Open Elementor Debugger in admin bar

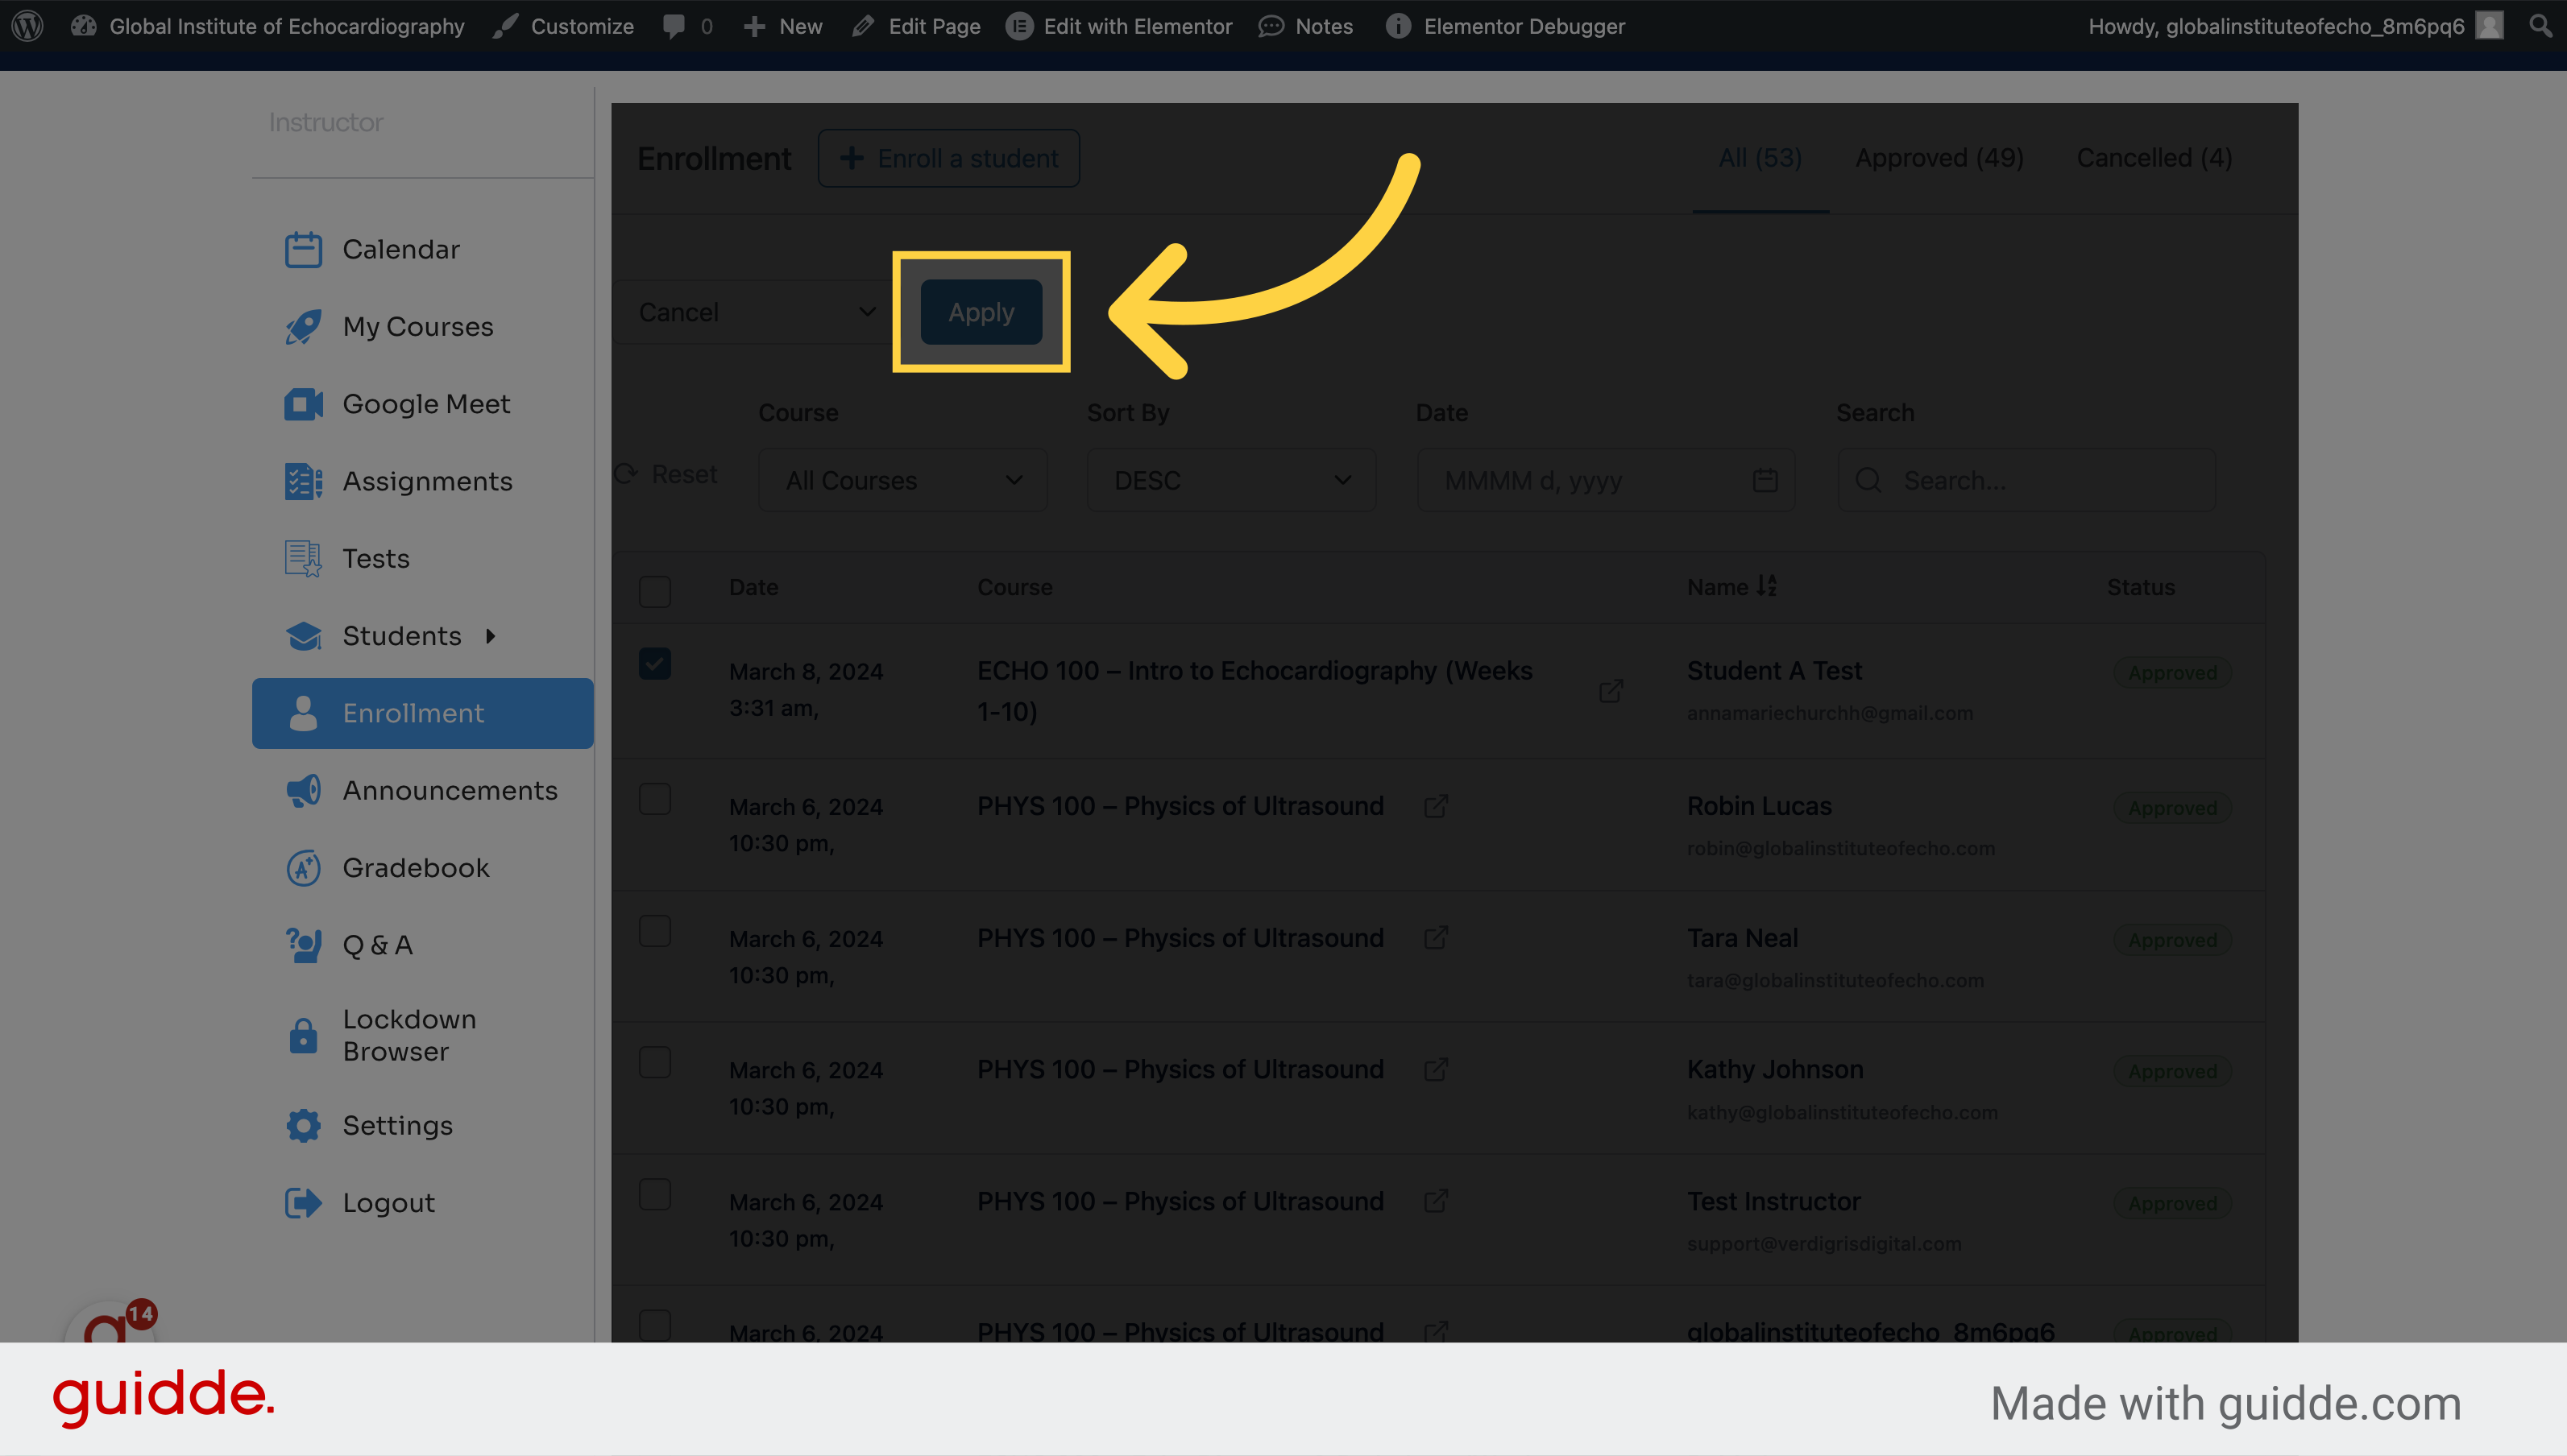(1506, 26)
